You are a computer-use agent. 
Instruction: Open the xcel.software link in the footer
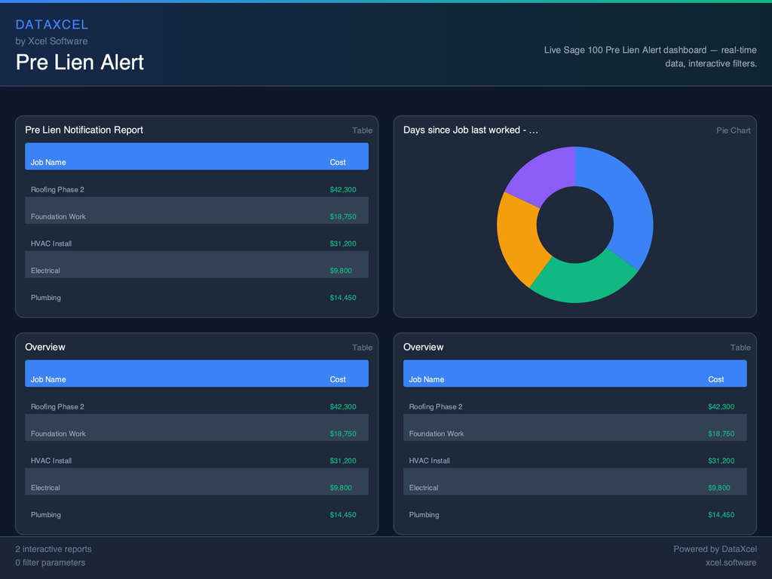pos(731,562)
